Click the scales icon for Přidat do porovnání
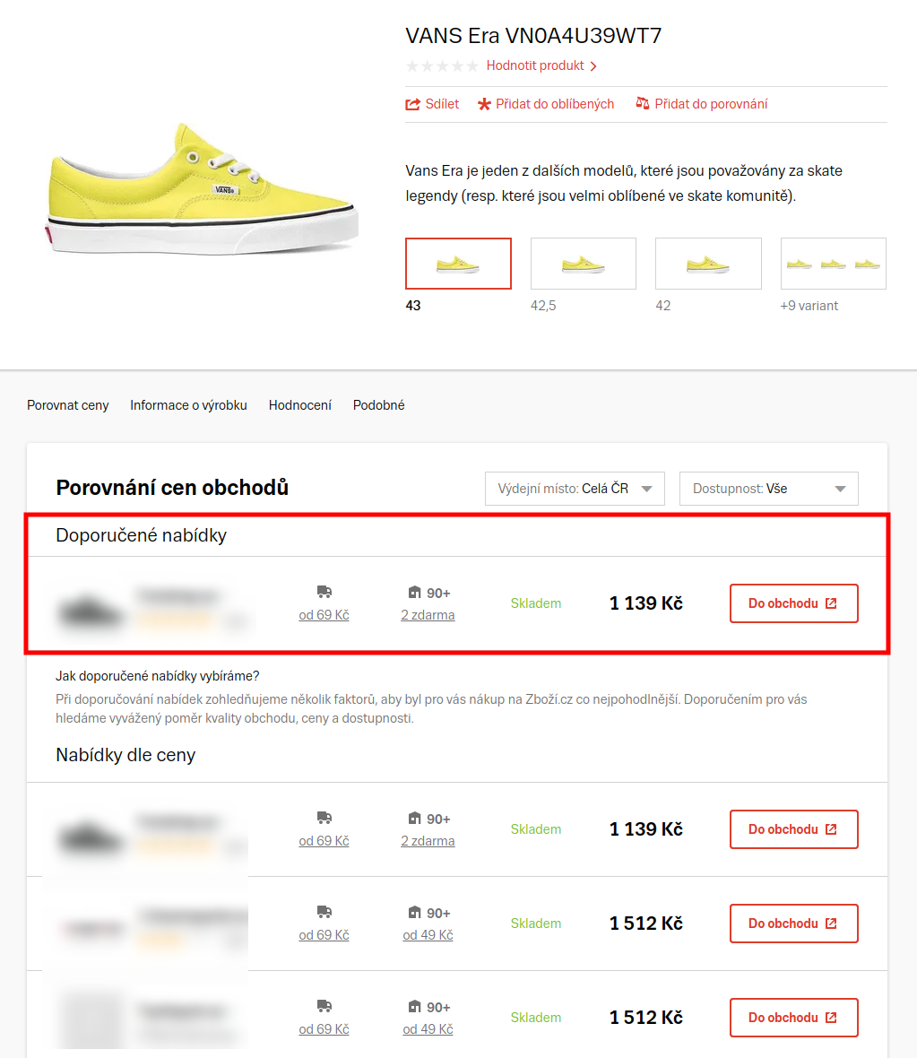Screen dimensions: 917x1058 coord(643,103)
